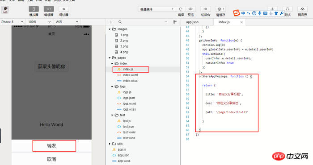Image resolution: width=313 pixels, height=165 pixels.
Task: Open the 普通编译 compile mode dropdown
Action: pos(157,9)
